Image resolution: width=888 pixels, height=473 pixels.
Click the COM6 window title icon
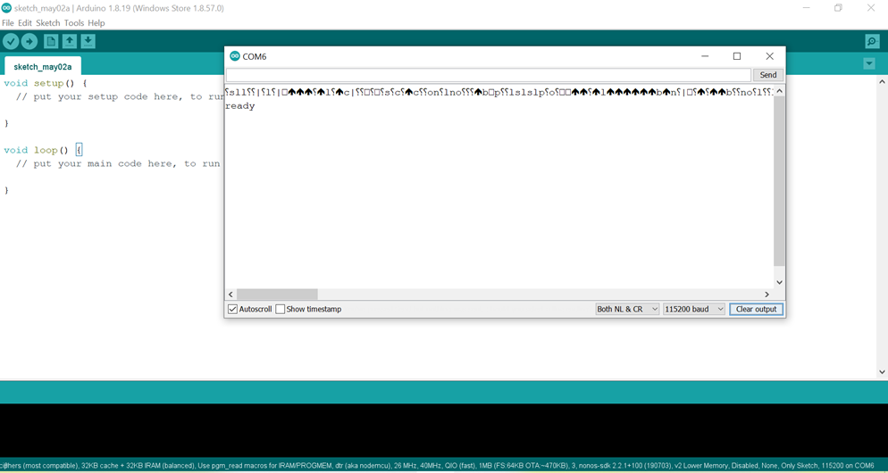235,56
